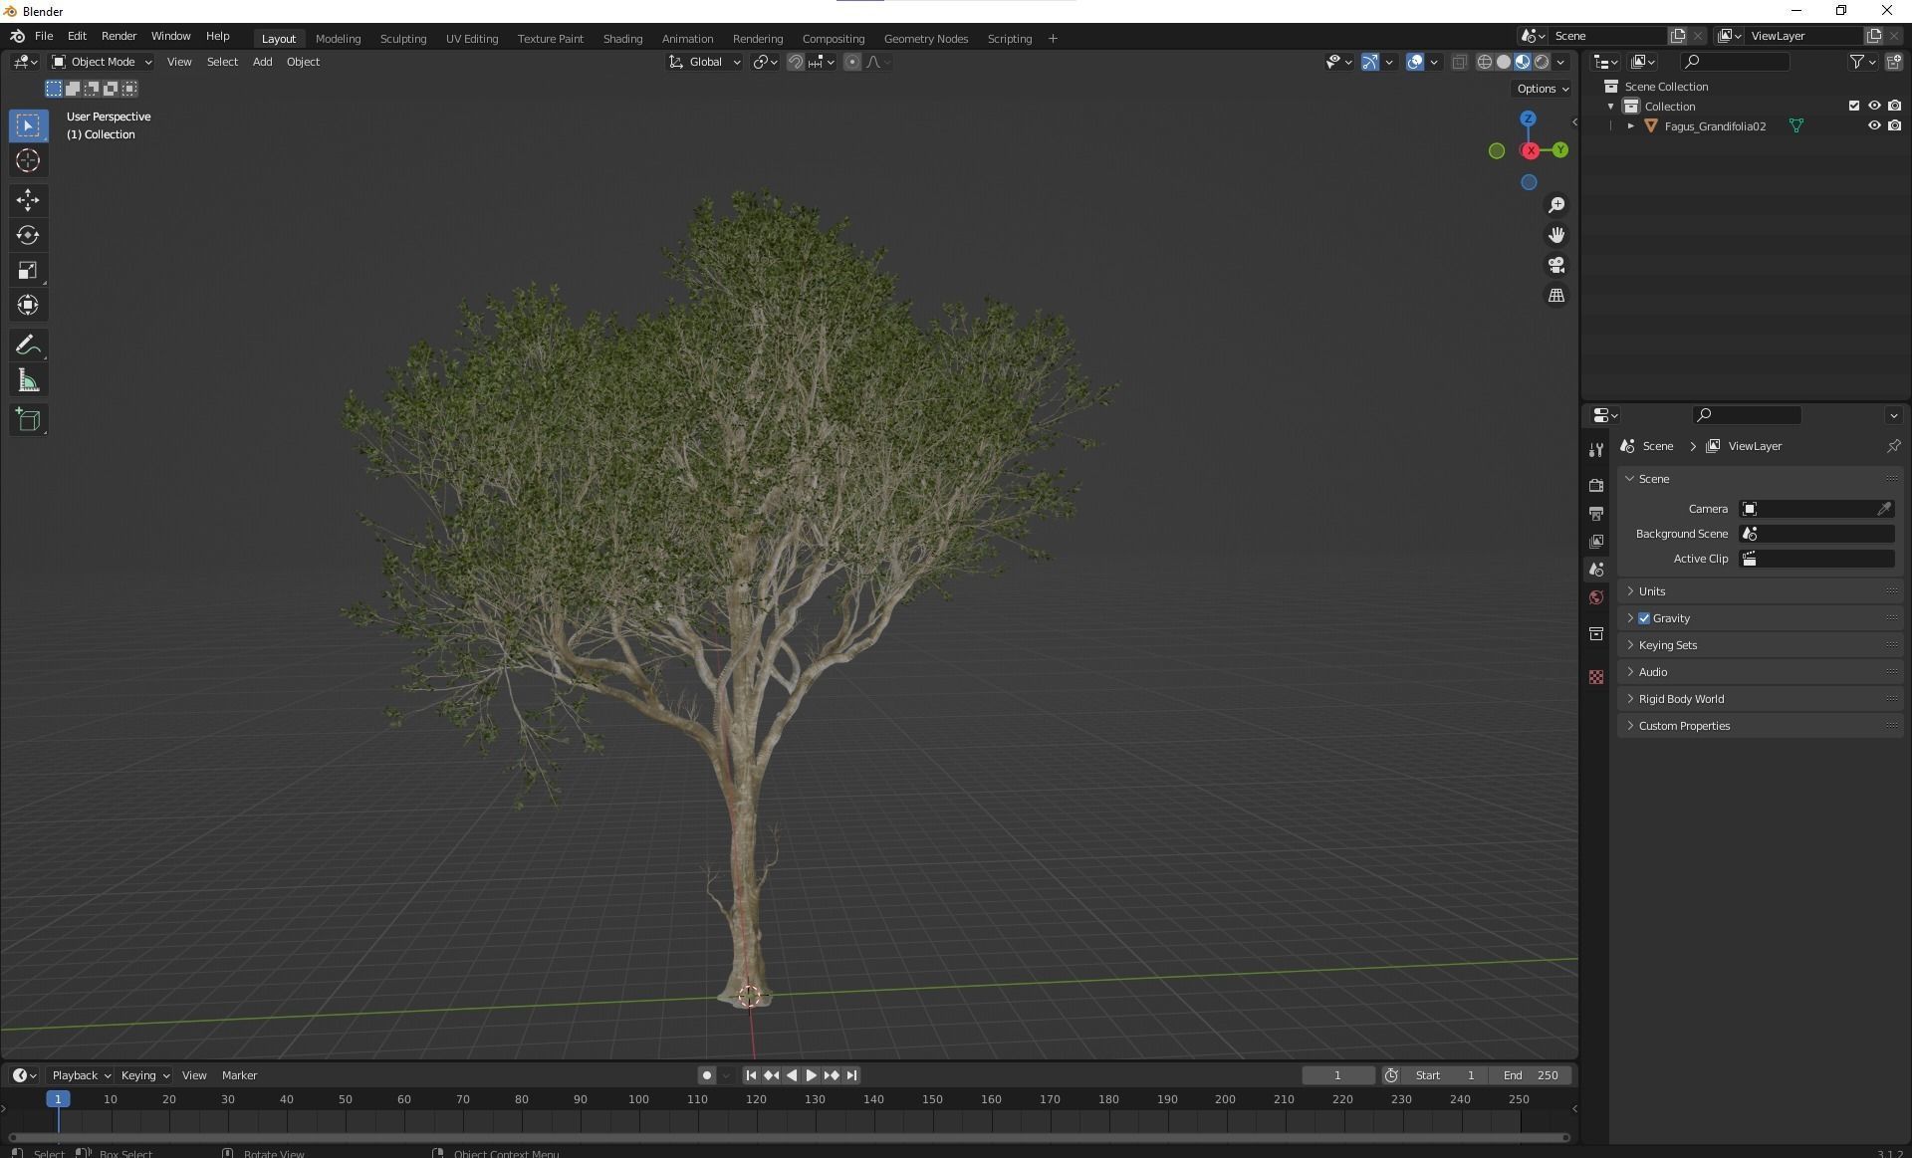Pick the Rotate tool
The image size is (1912, 1158).
[x=28, y=235]
